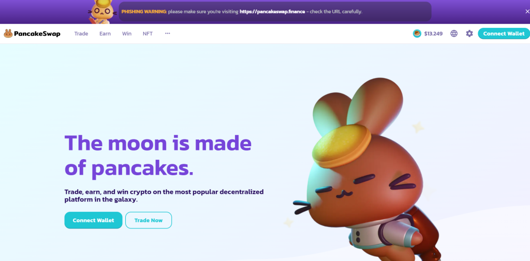The width and height of the screenshot is (530, 261).
Task: Open the Win menu
Action: click(x=127, y=34)
